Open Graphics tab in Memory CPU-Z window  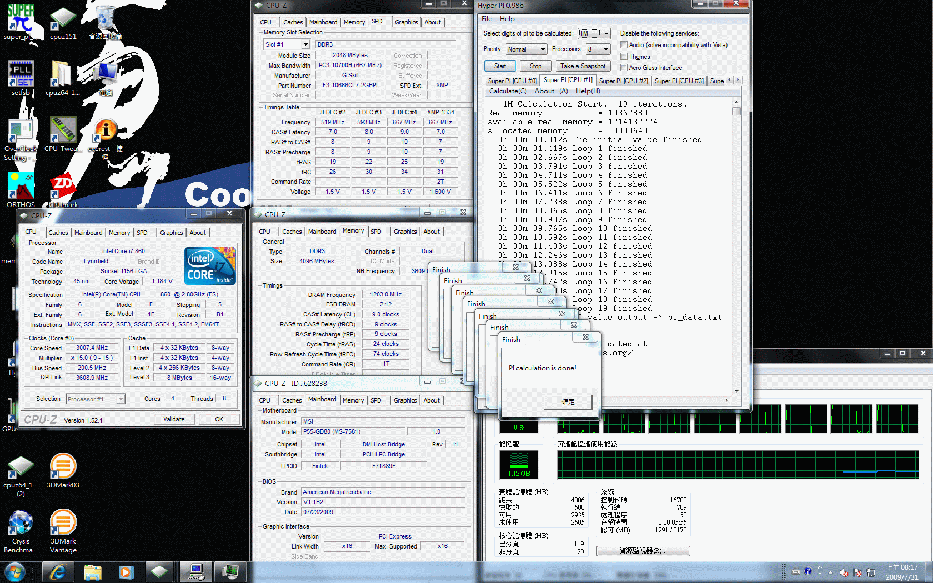(405, 232)
